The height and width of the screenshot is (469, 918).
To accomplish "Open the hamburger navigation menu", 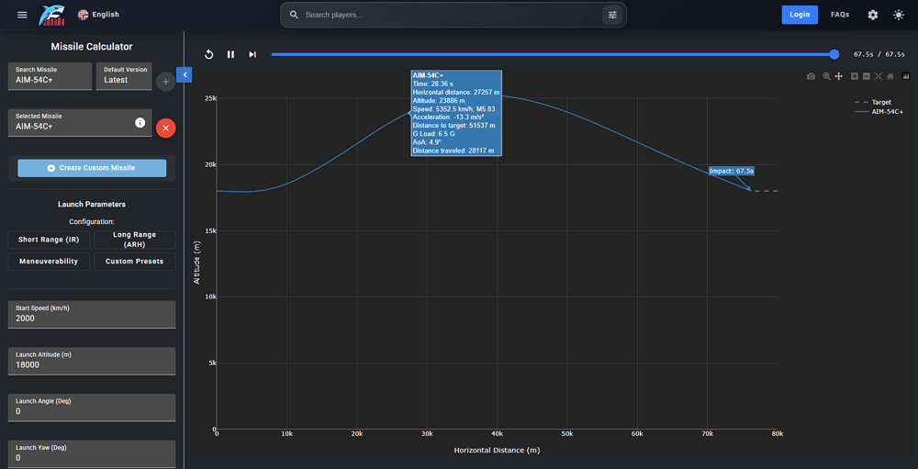I will (22, 15).
